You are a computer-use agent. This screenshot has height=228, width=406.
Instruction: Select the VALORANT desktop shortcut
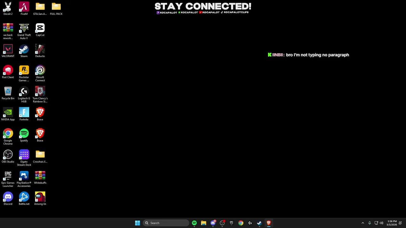pos(8,51)
